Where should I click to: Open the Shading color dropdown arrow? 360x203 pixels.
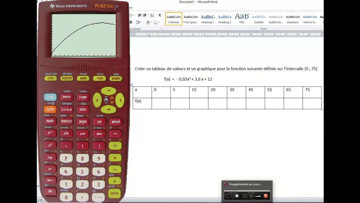point(151,22)
